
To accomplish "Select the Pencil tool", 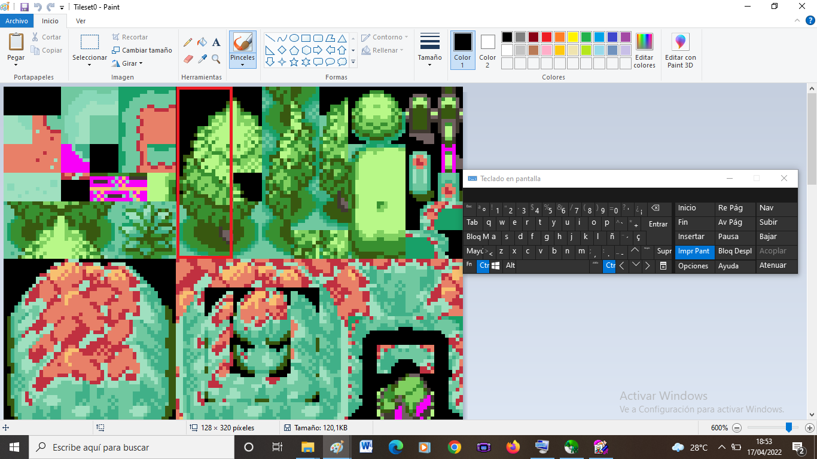I will point(188,42).
